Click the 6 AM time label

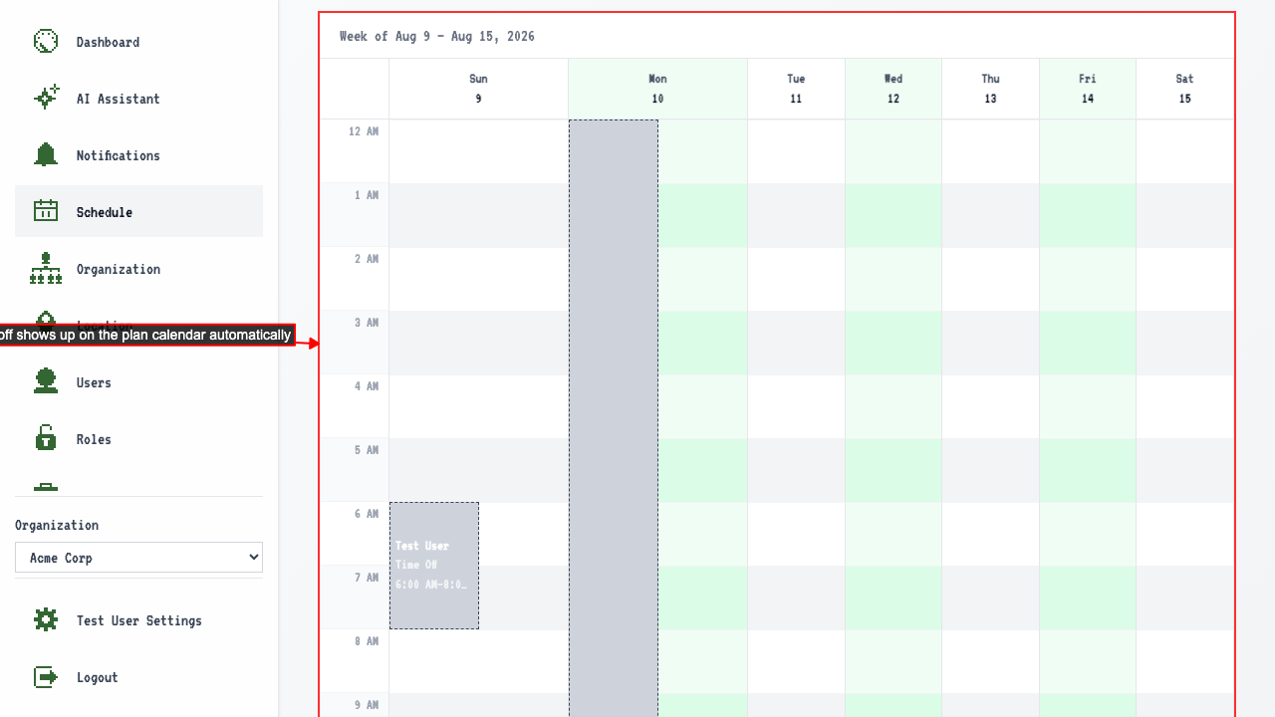(367, 514)
